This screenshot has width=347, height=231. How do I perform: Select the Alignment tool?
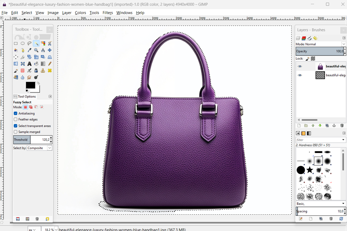point(16,57)
